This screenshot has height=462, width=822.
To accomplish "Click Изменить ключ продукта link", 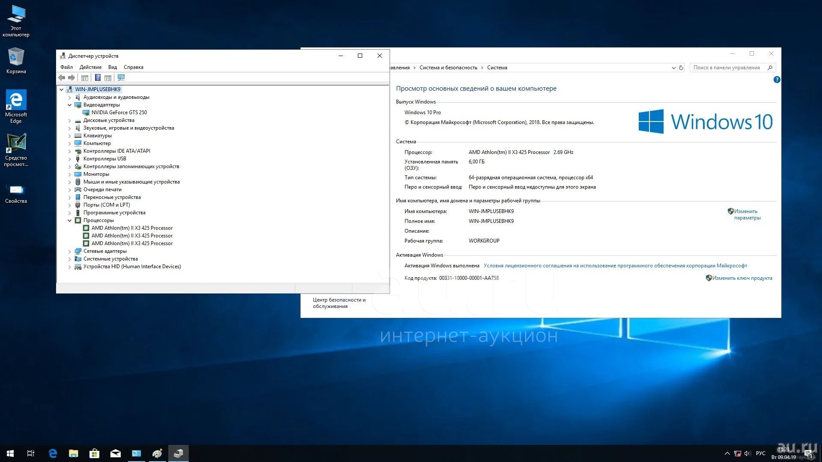I will coord(742,278).
